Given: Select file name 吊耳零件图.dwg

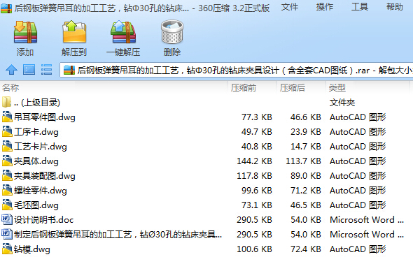Looking at the screenshot, I should tap(45, 117).
